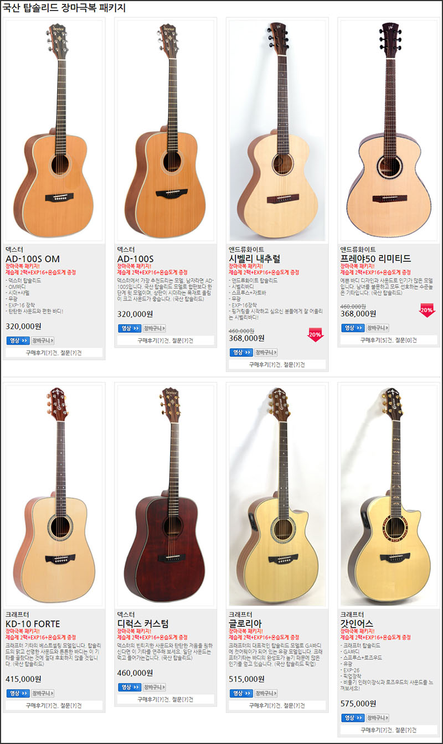View 구매후기 reviews link under 갓인어스
The height and width of the screenshot is (744, 443).
coord(377,730)
